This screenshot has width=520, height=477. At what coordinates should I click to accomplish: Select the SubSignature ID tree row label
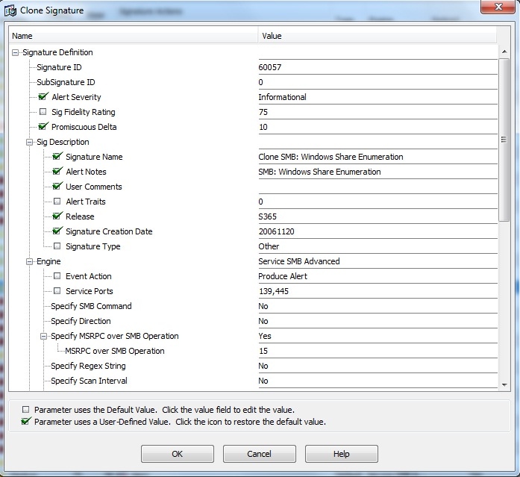pyautogui.click(x=66, y=82)
